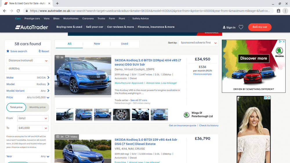
Task: Expand the Year filter
Action: click(28, 156)
